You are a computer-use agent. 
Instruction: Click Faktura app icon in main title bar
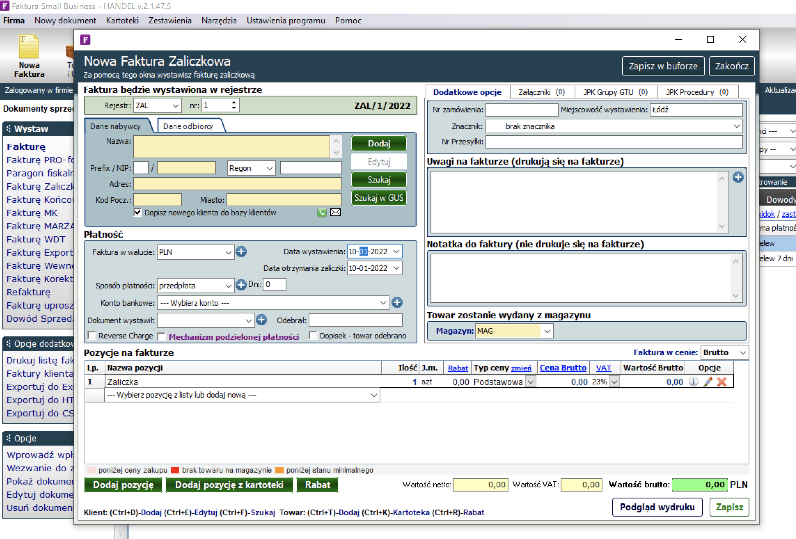4,5
